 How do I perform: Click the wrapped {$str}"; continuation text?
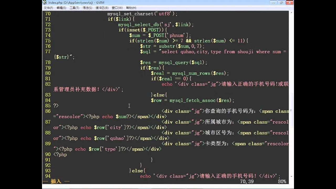click(64, 57)
